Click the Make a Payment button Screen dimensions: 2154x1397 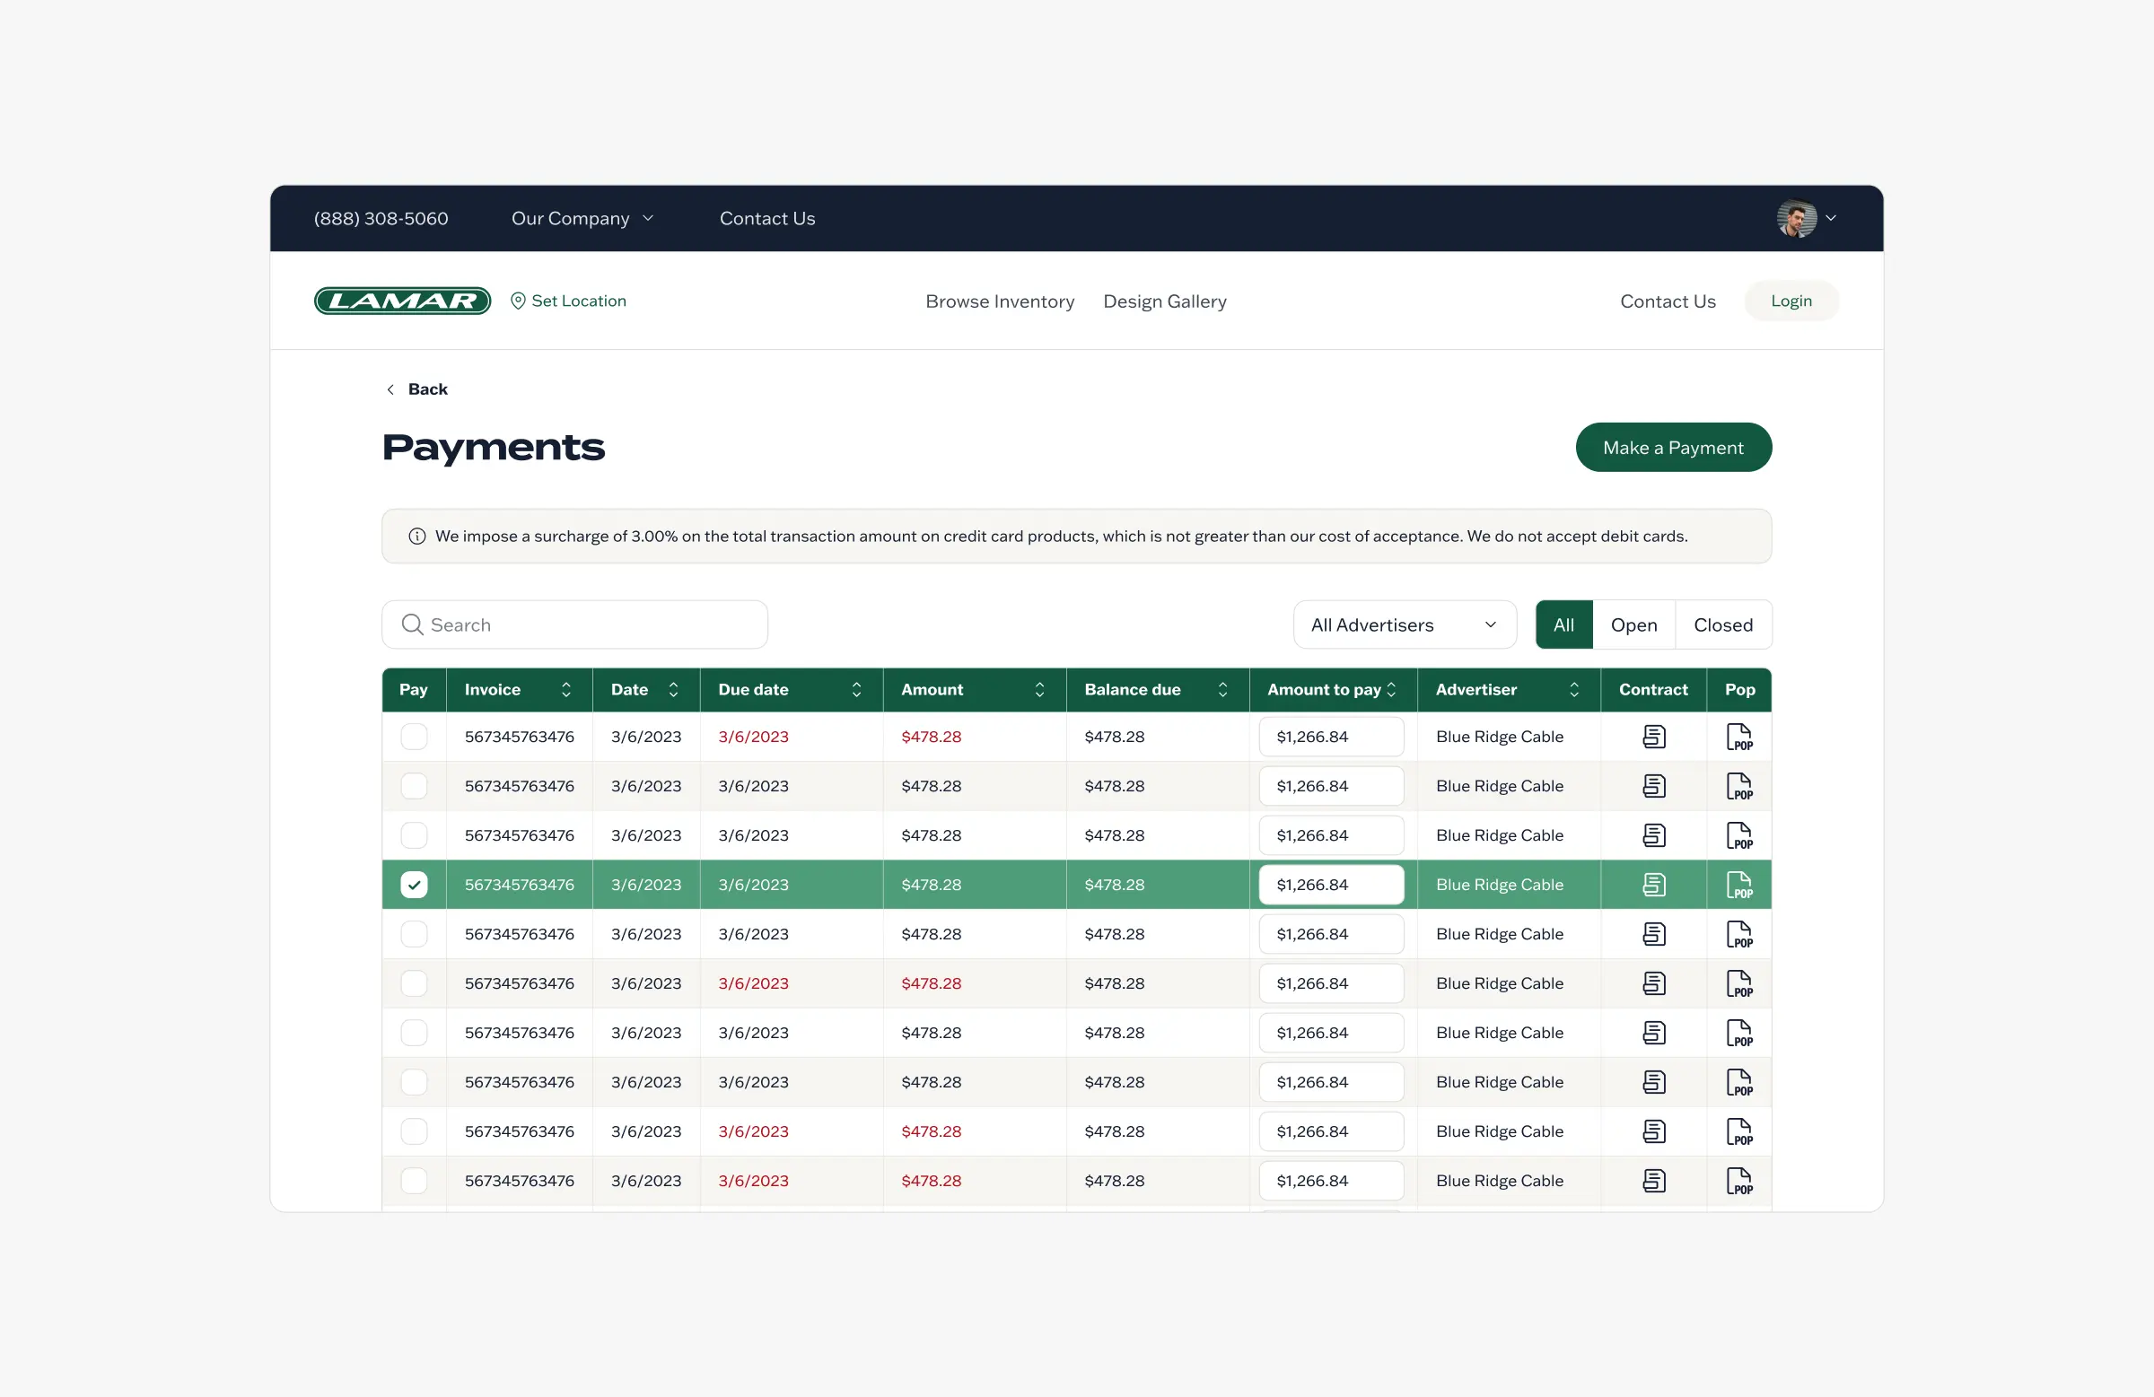point(1673,448)
